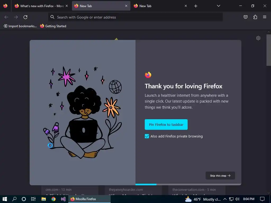Viewport: 271px width, 203px height.
Task: Expand the list all tabs chevron
Action: pos(218,6)
